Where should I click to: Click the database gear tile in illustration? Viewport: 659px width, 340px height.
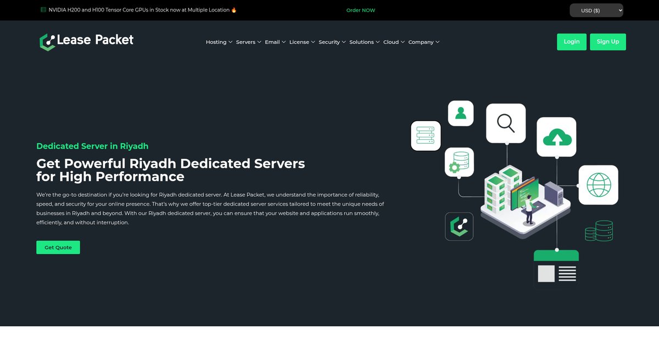coord(459,162)
